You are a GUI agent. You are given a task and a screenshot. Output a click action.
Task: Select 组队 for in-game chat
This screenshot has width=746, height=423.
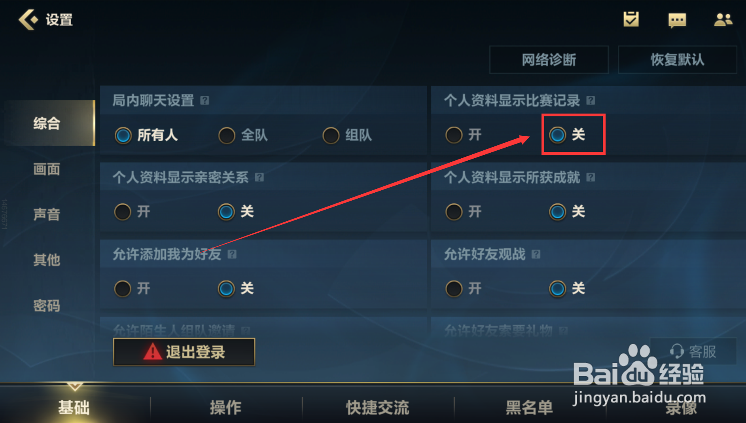tap(347, 135)
